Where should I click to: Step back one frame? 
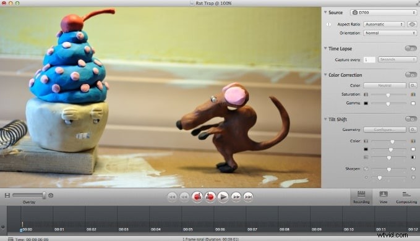(x=184, y=197)
